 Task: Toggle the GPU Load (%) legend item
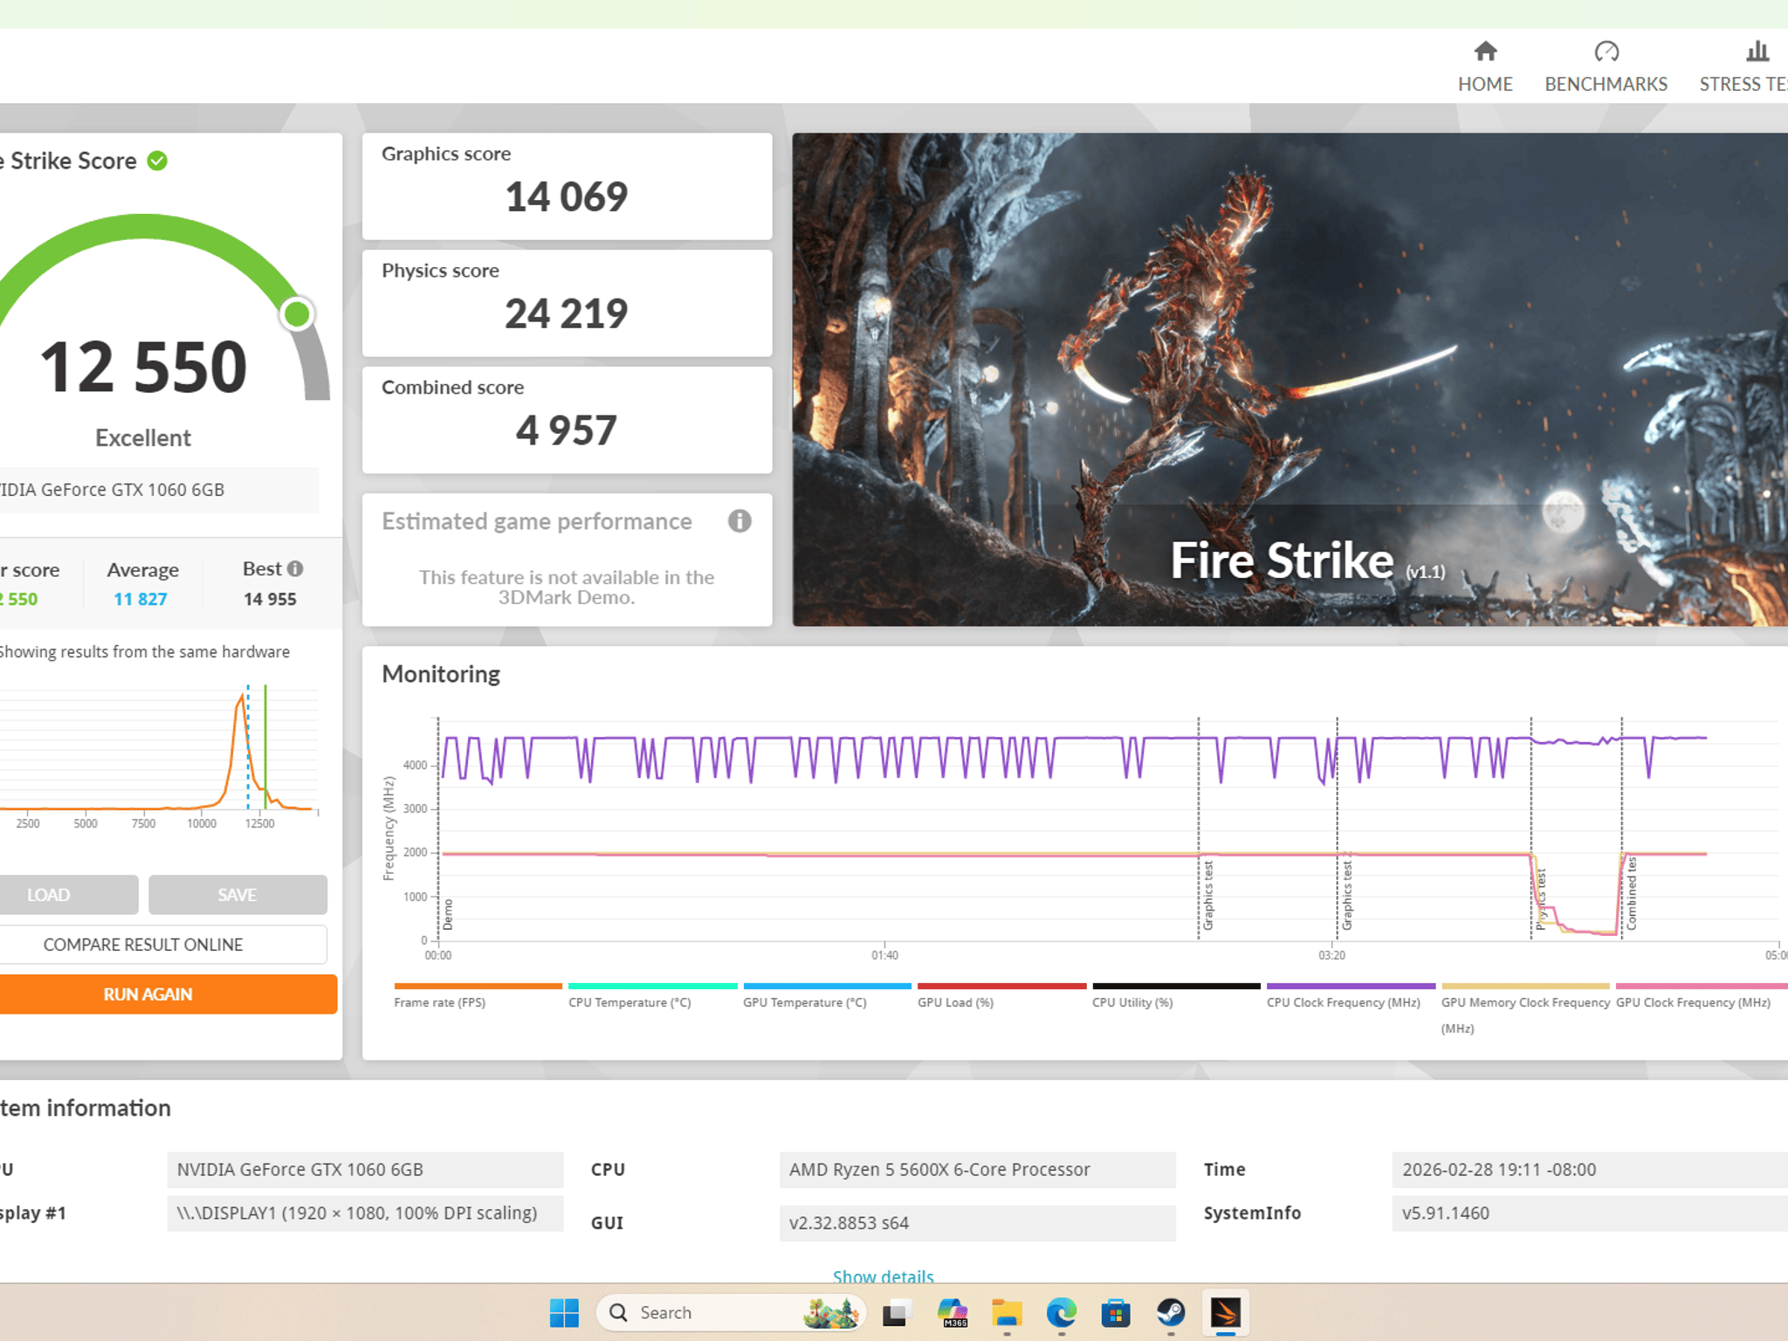(1001, 997)
